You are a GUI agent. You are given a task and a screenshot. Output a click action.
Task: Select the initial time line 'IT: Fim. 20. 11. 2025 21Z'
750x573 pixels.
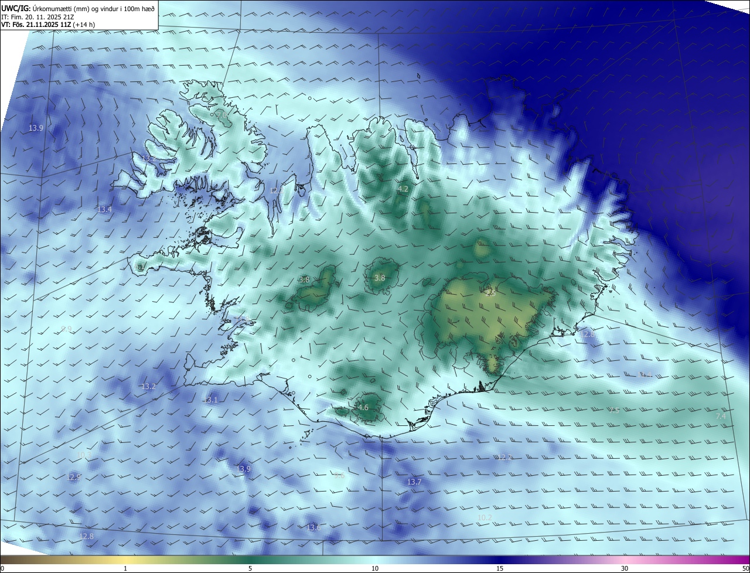click(x=37, y=16)
